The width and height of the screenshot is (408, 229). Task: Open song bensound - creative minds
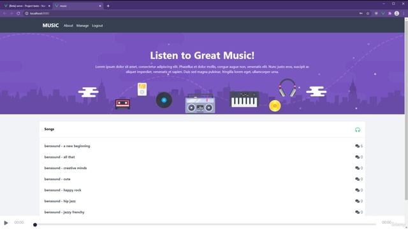pyautogui.click(x=66, y=168)
